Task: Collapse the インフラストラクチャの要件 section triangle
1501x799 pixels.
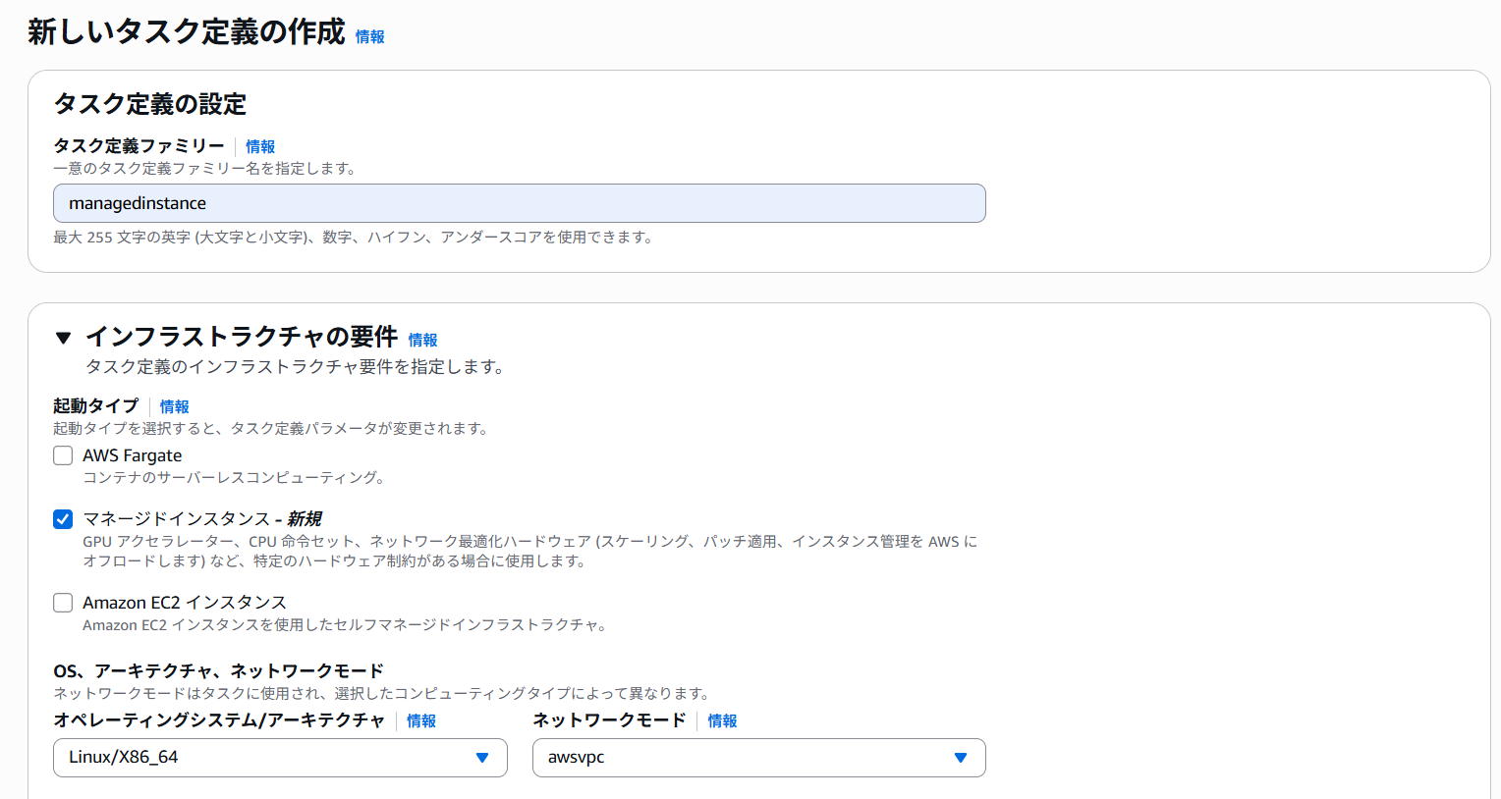Action: click(64, 338)
